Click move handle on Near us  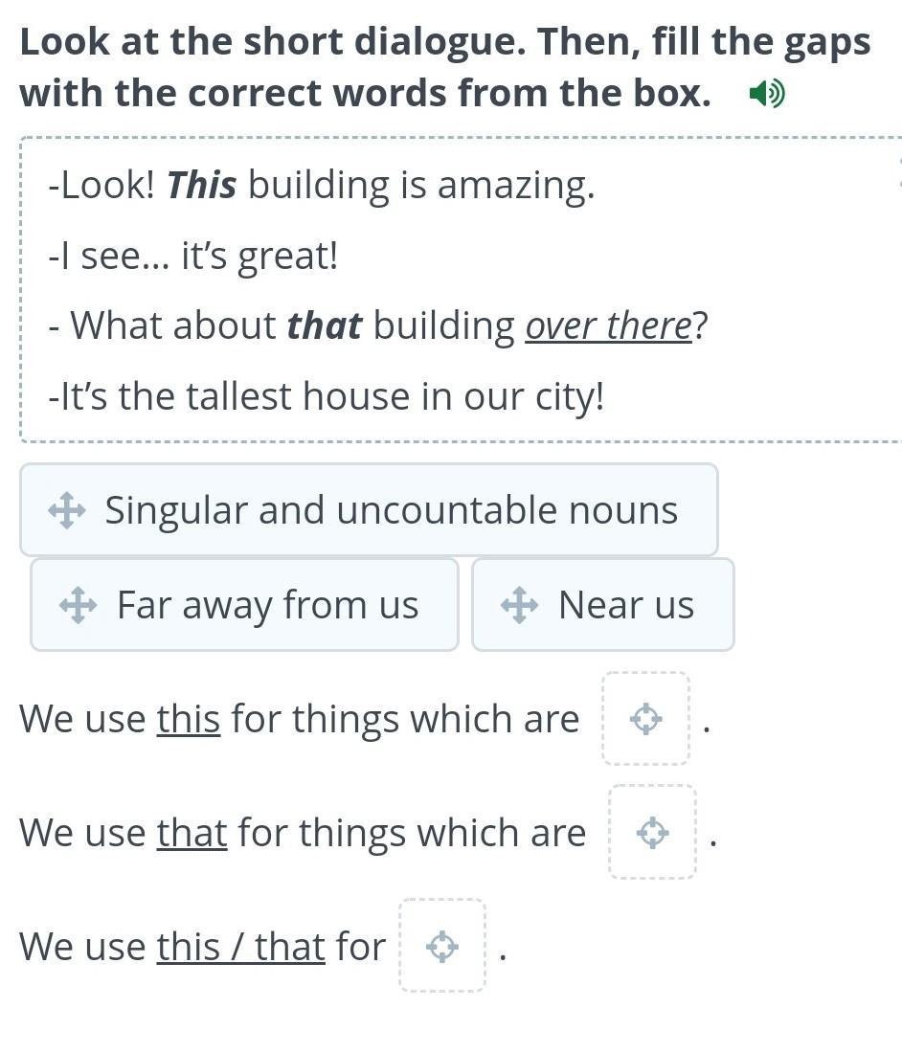pyautogui.click(x=519, y=605)
